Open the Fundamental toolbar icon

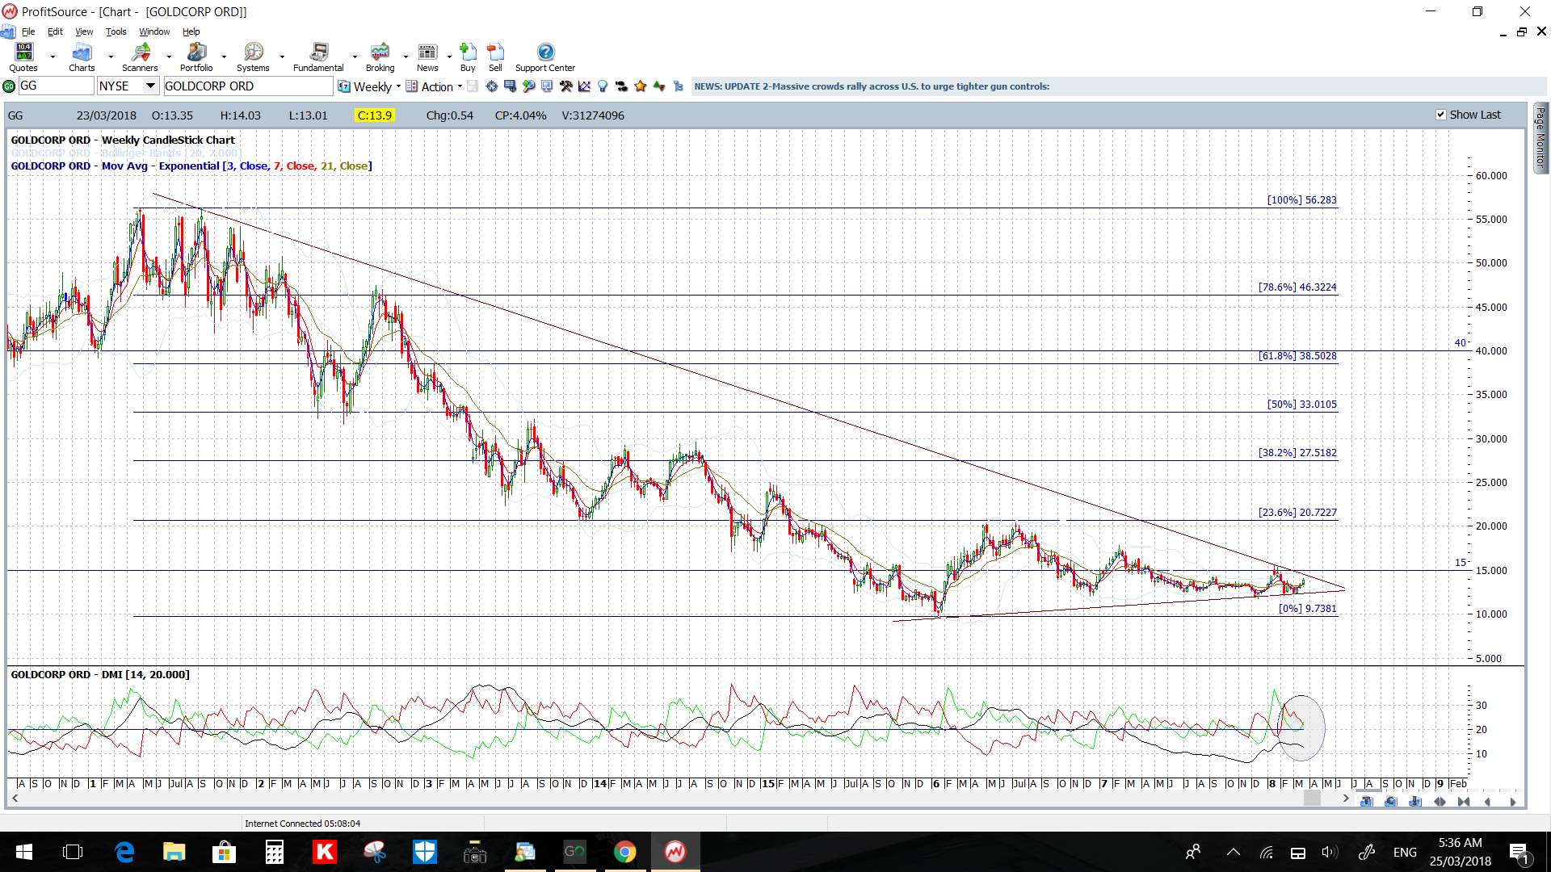(x=319, y=52)
